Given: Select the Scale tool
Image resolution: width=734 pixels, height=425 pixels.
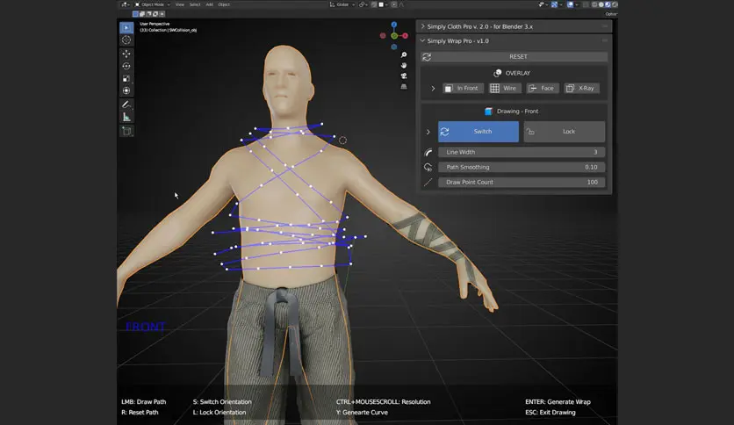Looking at the screenshot, I should click(x=126, y=78).
